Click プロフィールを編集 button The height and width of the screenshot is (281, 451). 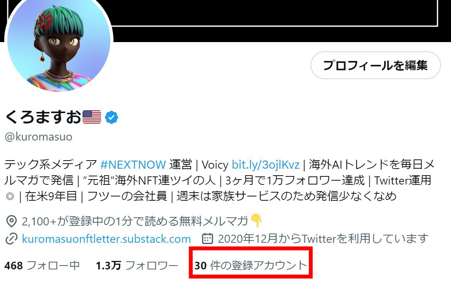[376, 65]
